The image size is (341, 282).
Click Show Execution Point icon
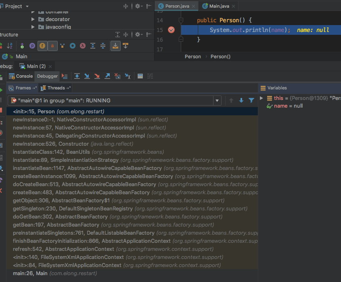coord(65,76)
